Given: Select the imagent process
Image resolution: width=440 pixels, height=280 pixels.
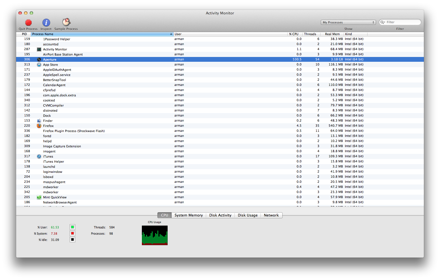Looking at the screenshot, I should coord(220,151).
